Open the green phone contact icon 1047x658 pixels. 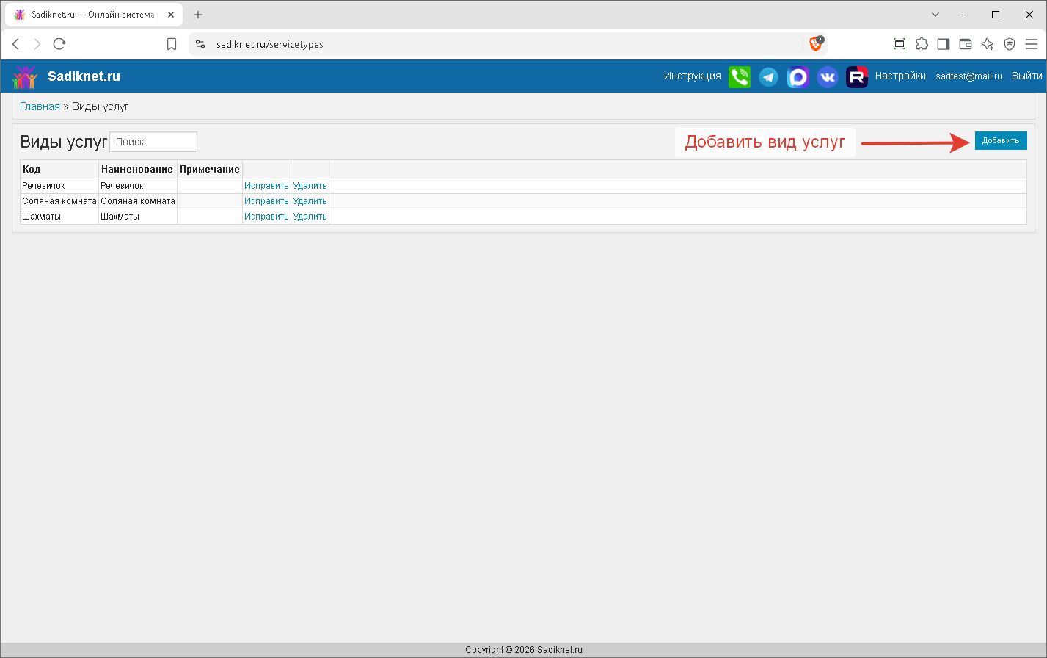[740, 76]
